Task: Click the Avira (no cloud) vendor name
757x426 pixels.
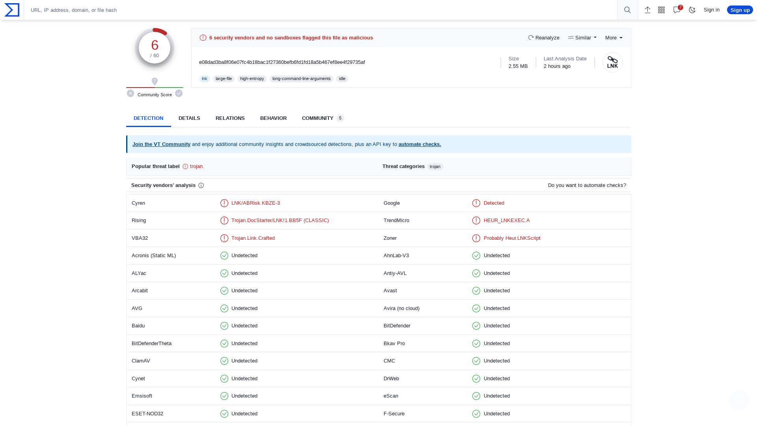Action: tap(401, 308)
